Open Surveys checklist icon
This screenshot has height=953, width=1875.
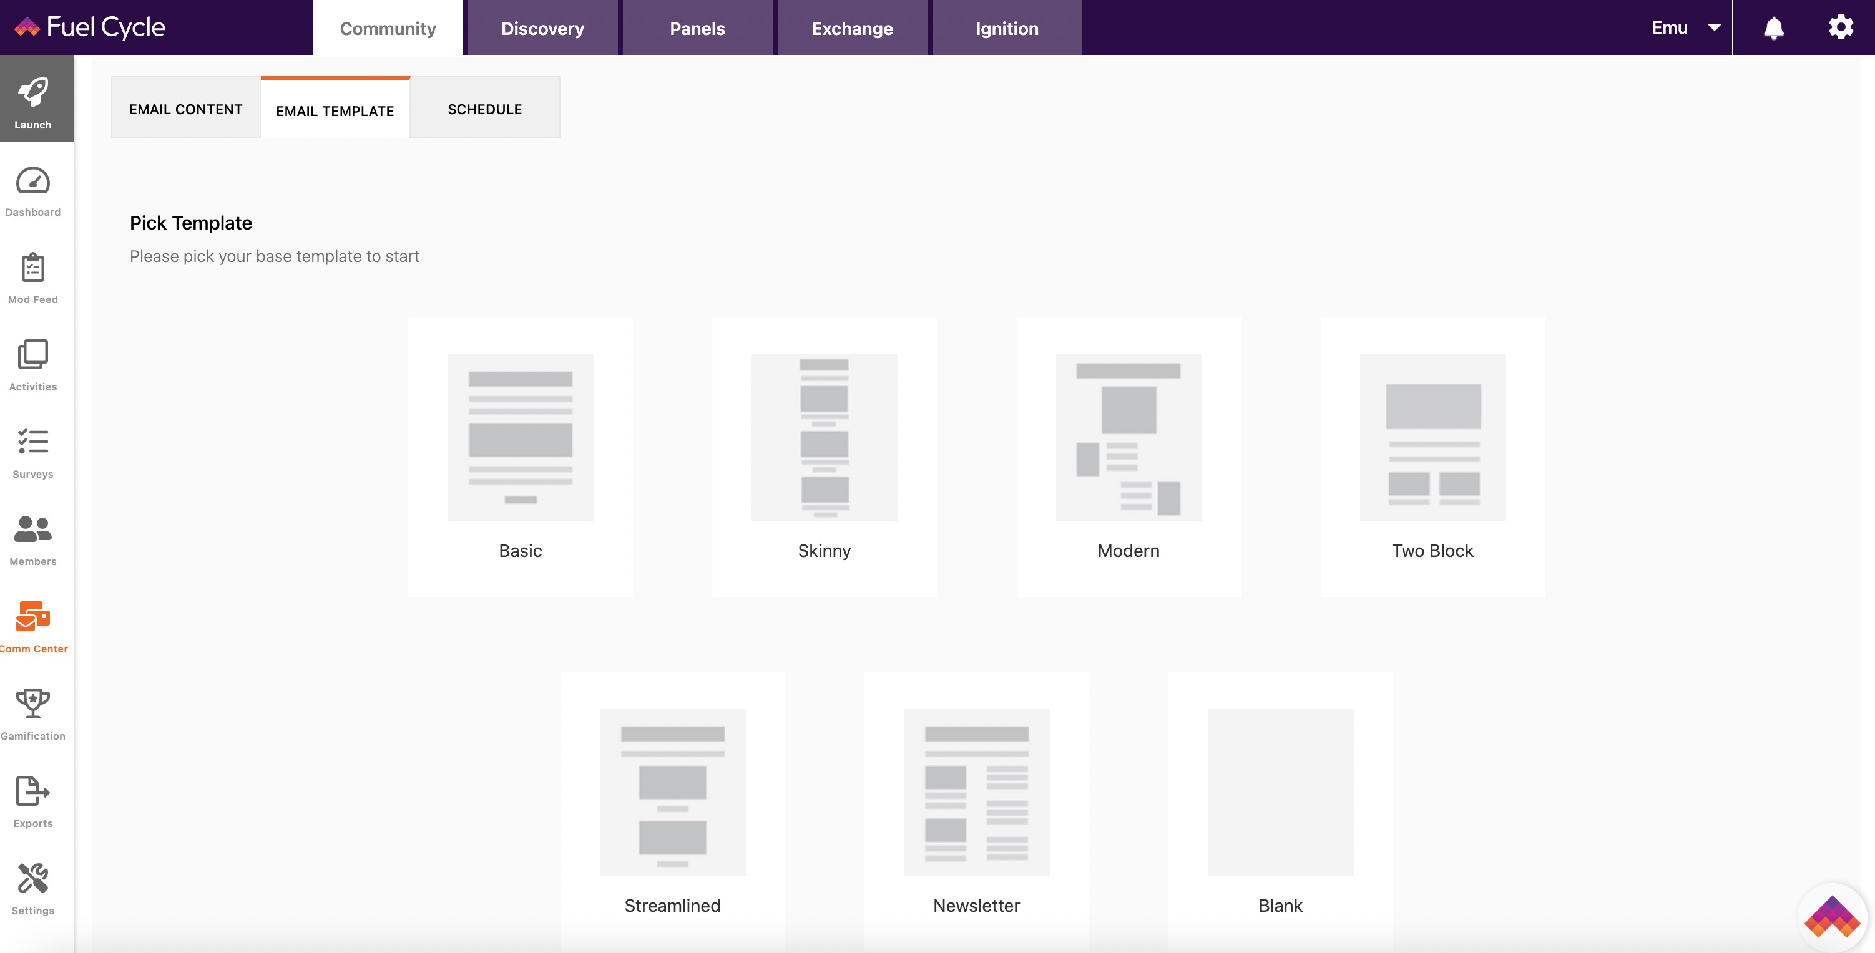point(34,442)
